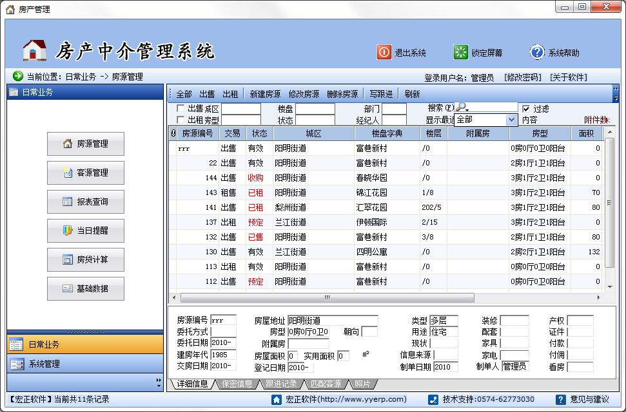Open 客源管理 in the sidebar
The image size is (626, 412).
pos(86,173)
